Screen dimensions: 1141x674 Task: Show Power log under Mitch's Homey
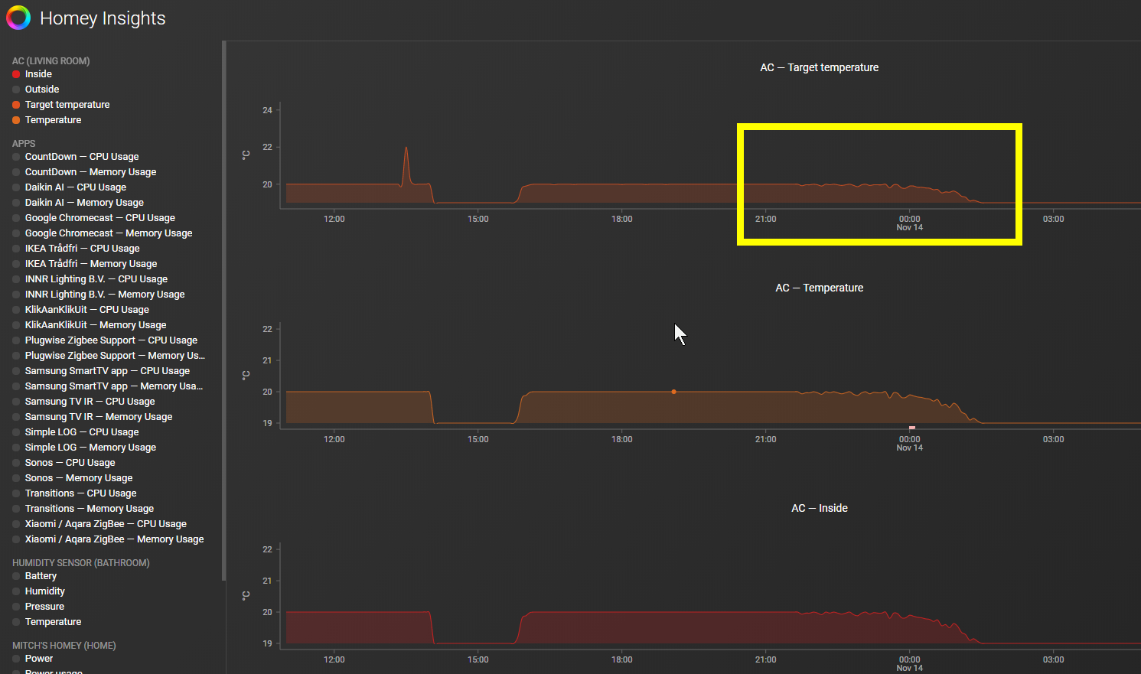(x=38, y=659)
